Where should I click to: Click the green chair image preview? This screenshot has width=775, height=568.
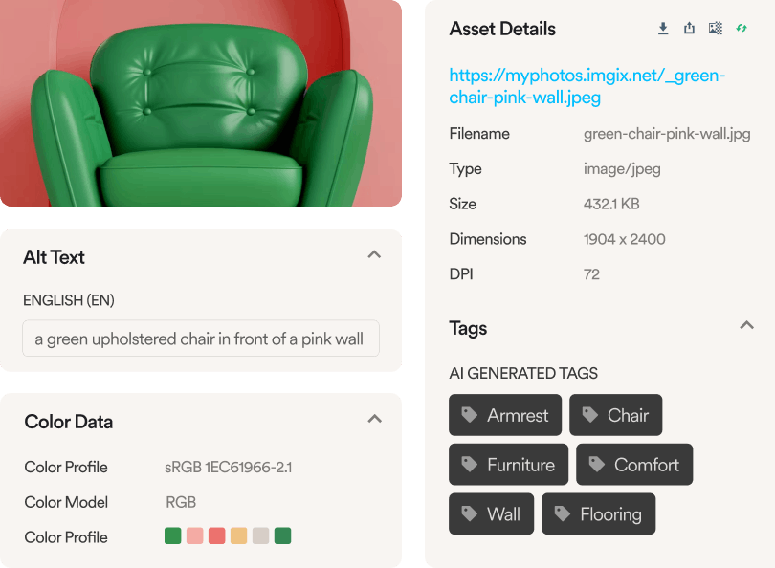pos(201,102)
